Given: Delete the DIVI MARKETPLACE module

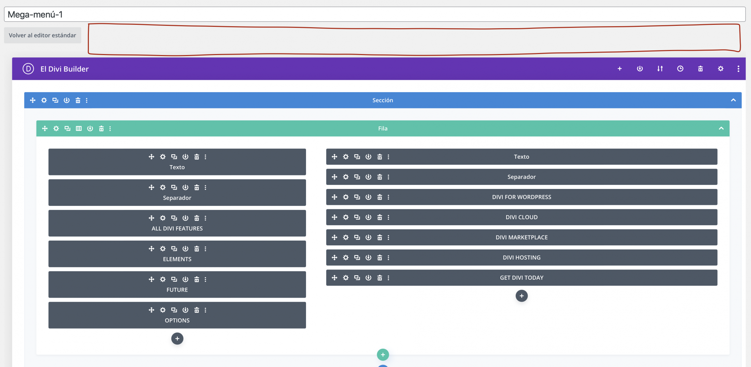Looking at the screenshot, I should pos(380,238).
